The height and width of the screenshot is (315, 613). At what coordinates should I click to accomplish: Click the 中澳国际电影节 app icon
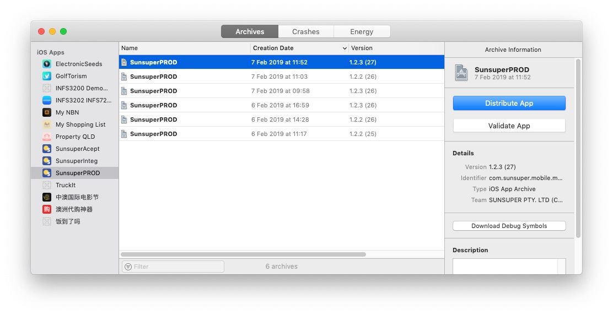[47, 197]
